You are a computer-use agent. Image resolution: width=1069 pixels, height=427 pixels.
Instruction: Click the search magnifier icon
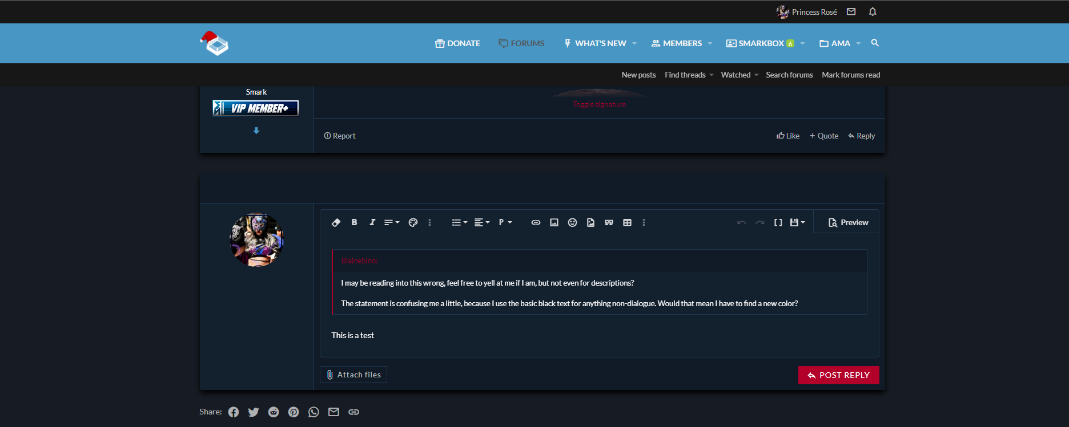tap(875, 43)
